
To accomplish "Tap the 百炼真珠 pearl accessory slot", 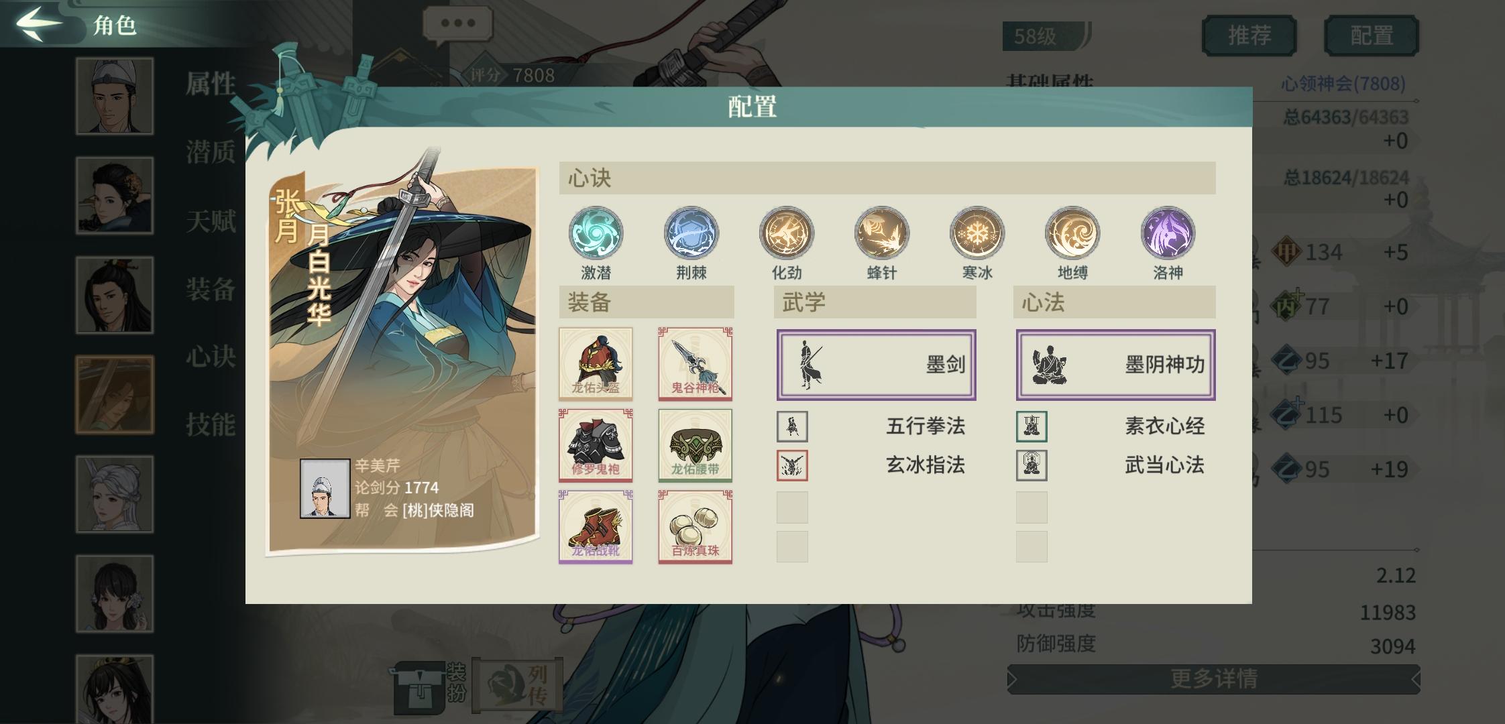I will (x=695, y=527).
